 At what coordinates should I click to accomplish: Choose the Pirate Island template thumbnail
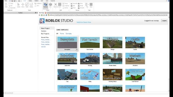click(x=112, y=58)
